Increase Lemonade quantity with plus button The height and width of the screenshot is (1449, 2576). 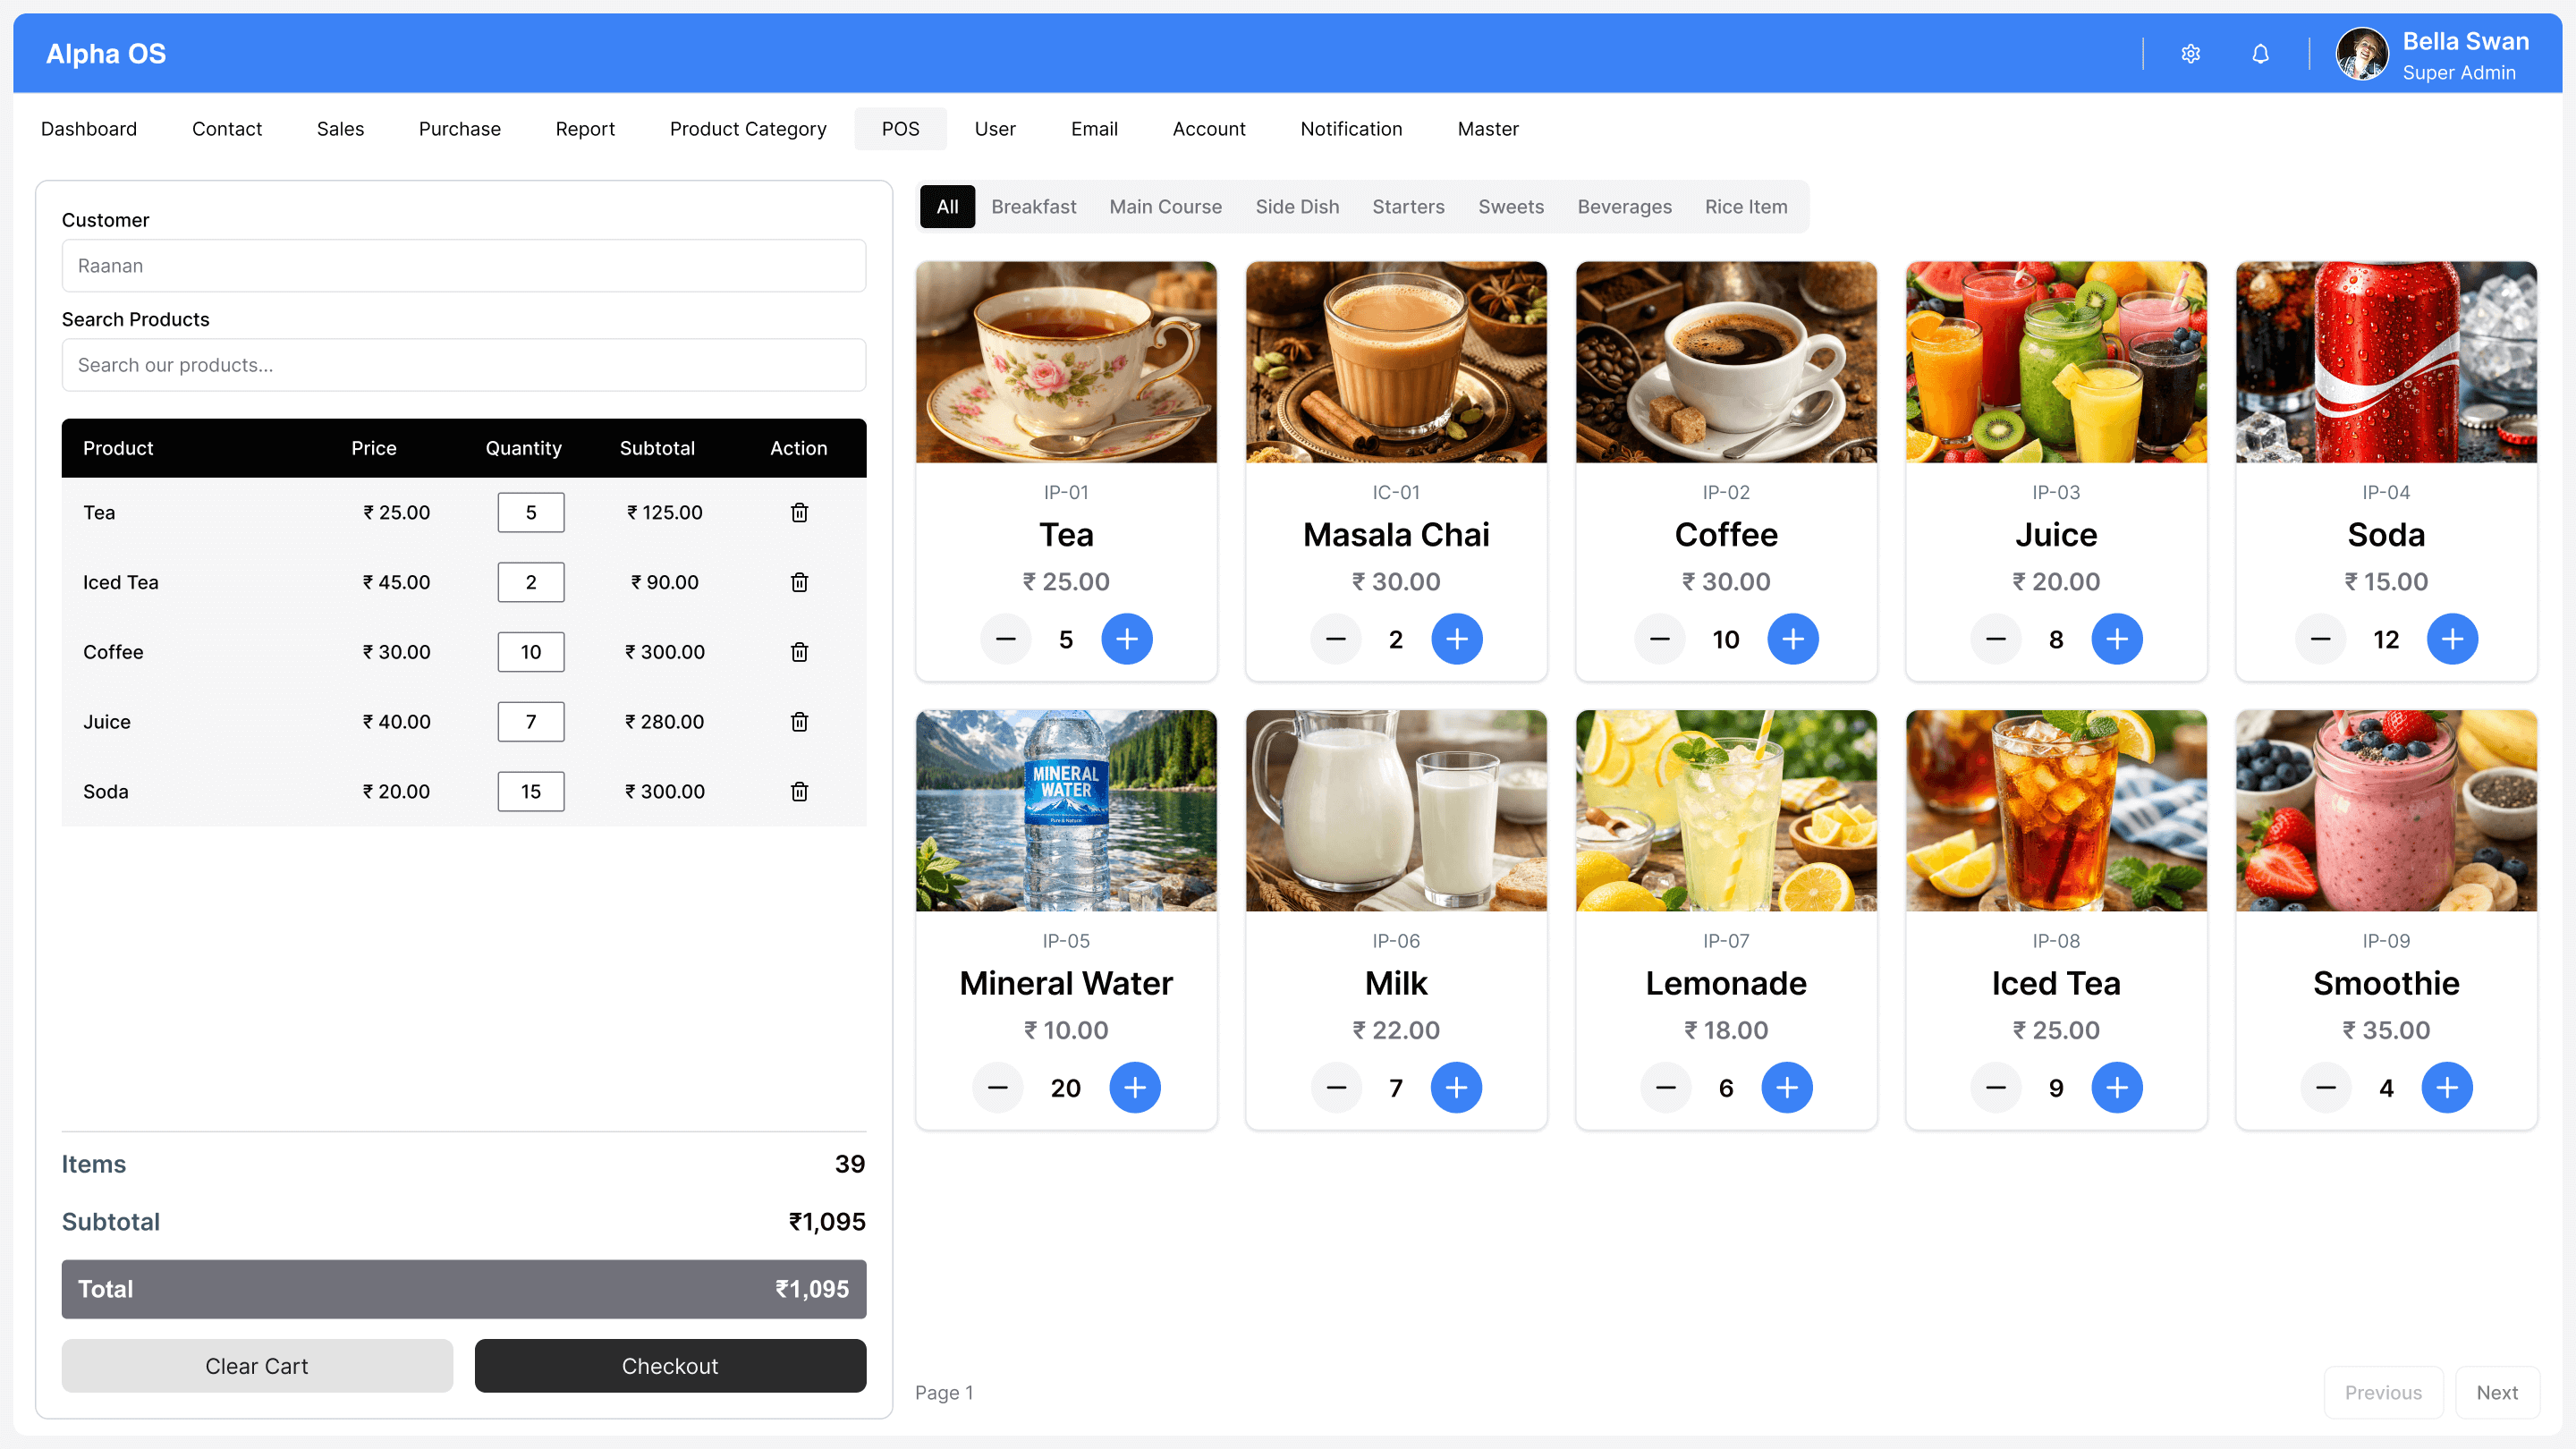pos(1786,1088)
